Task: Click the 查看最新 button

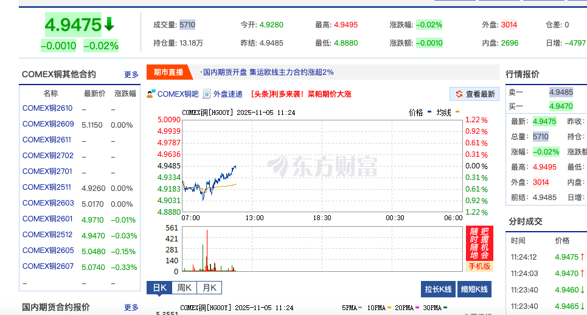Action: coord(474,94)
